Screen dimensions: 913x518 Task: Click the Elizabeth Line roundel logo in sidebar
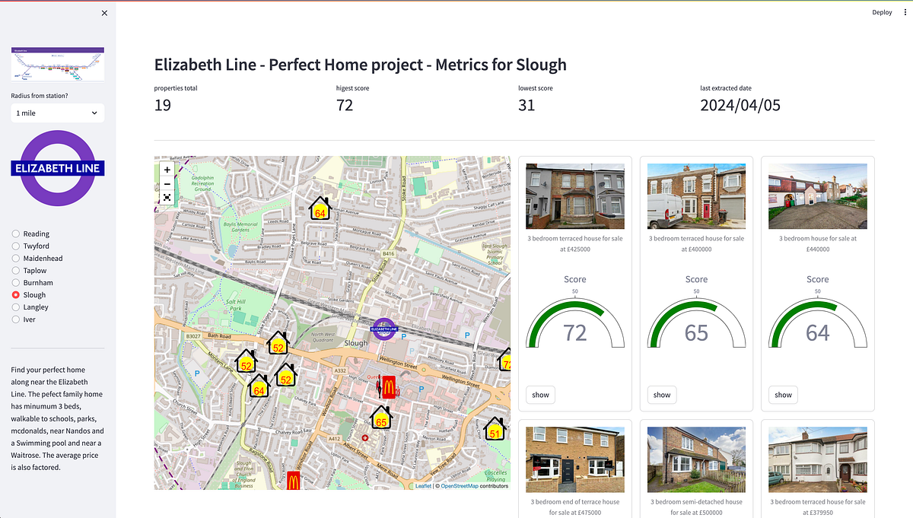pyautogui.click(x=57, y=167)
